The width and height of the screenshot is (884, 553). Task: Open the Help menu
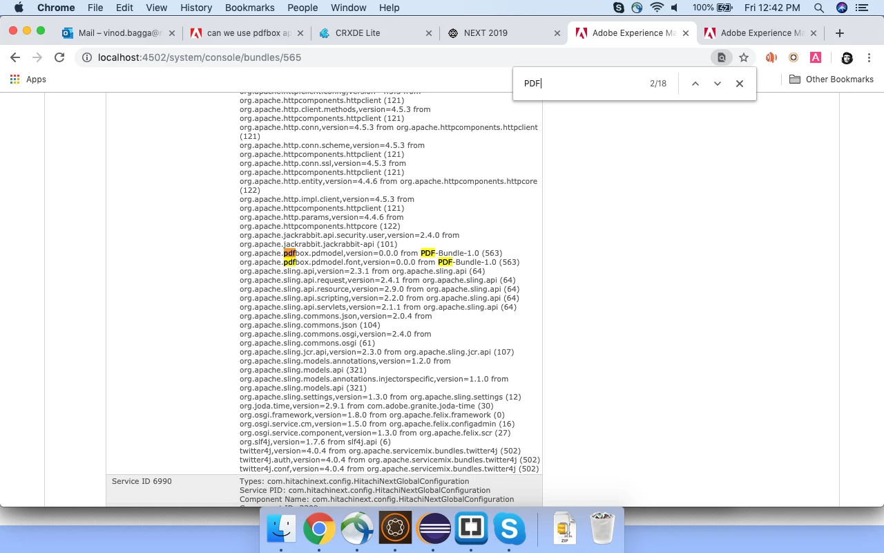coord(390,8)
